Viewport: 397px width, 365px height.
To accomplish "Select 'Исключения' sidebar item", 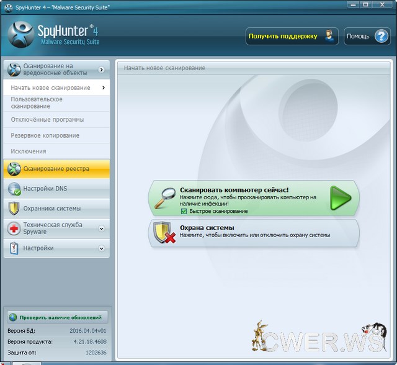I will click(x=29, y=151).
